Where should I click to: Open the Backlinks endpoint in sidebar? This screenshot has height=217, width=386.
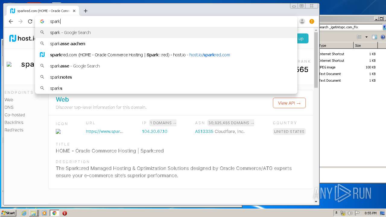click(x=14, y=122)
